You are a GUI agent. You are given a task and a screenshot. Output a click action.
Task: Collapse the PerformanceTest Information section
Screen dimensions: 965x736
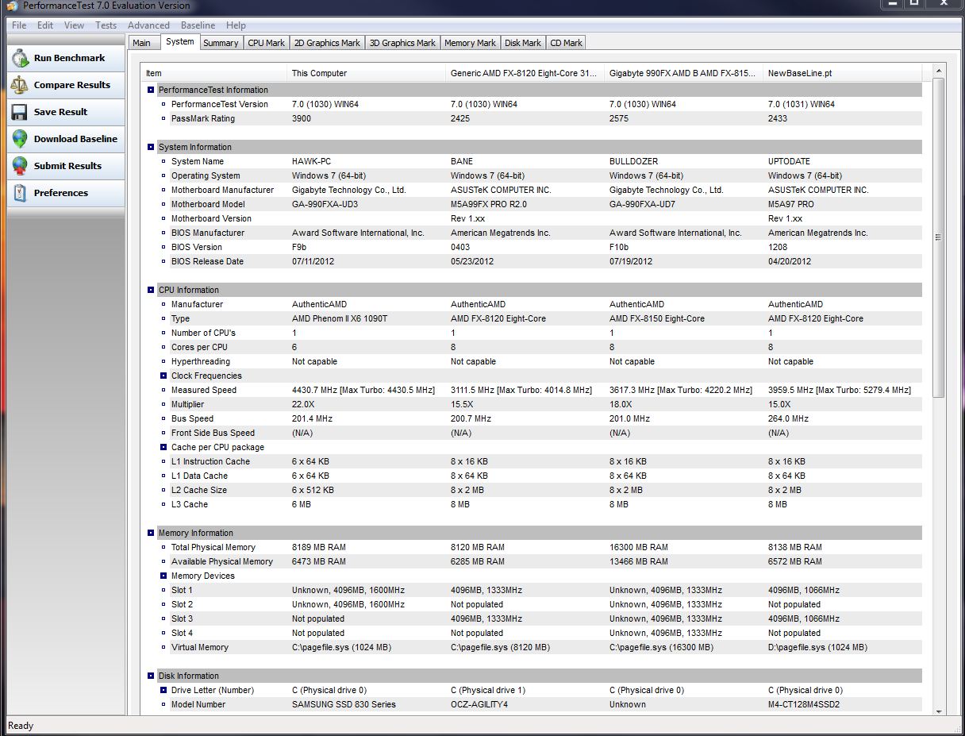tap(151, 90)
